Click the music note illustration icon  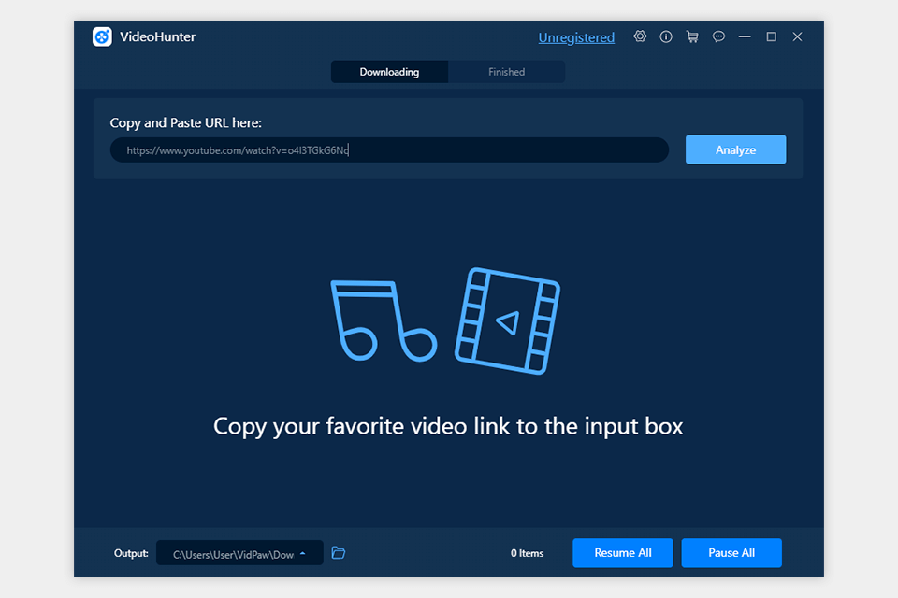(x=384, y=322)
